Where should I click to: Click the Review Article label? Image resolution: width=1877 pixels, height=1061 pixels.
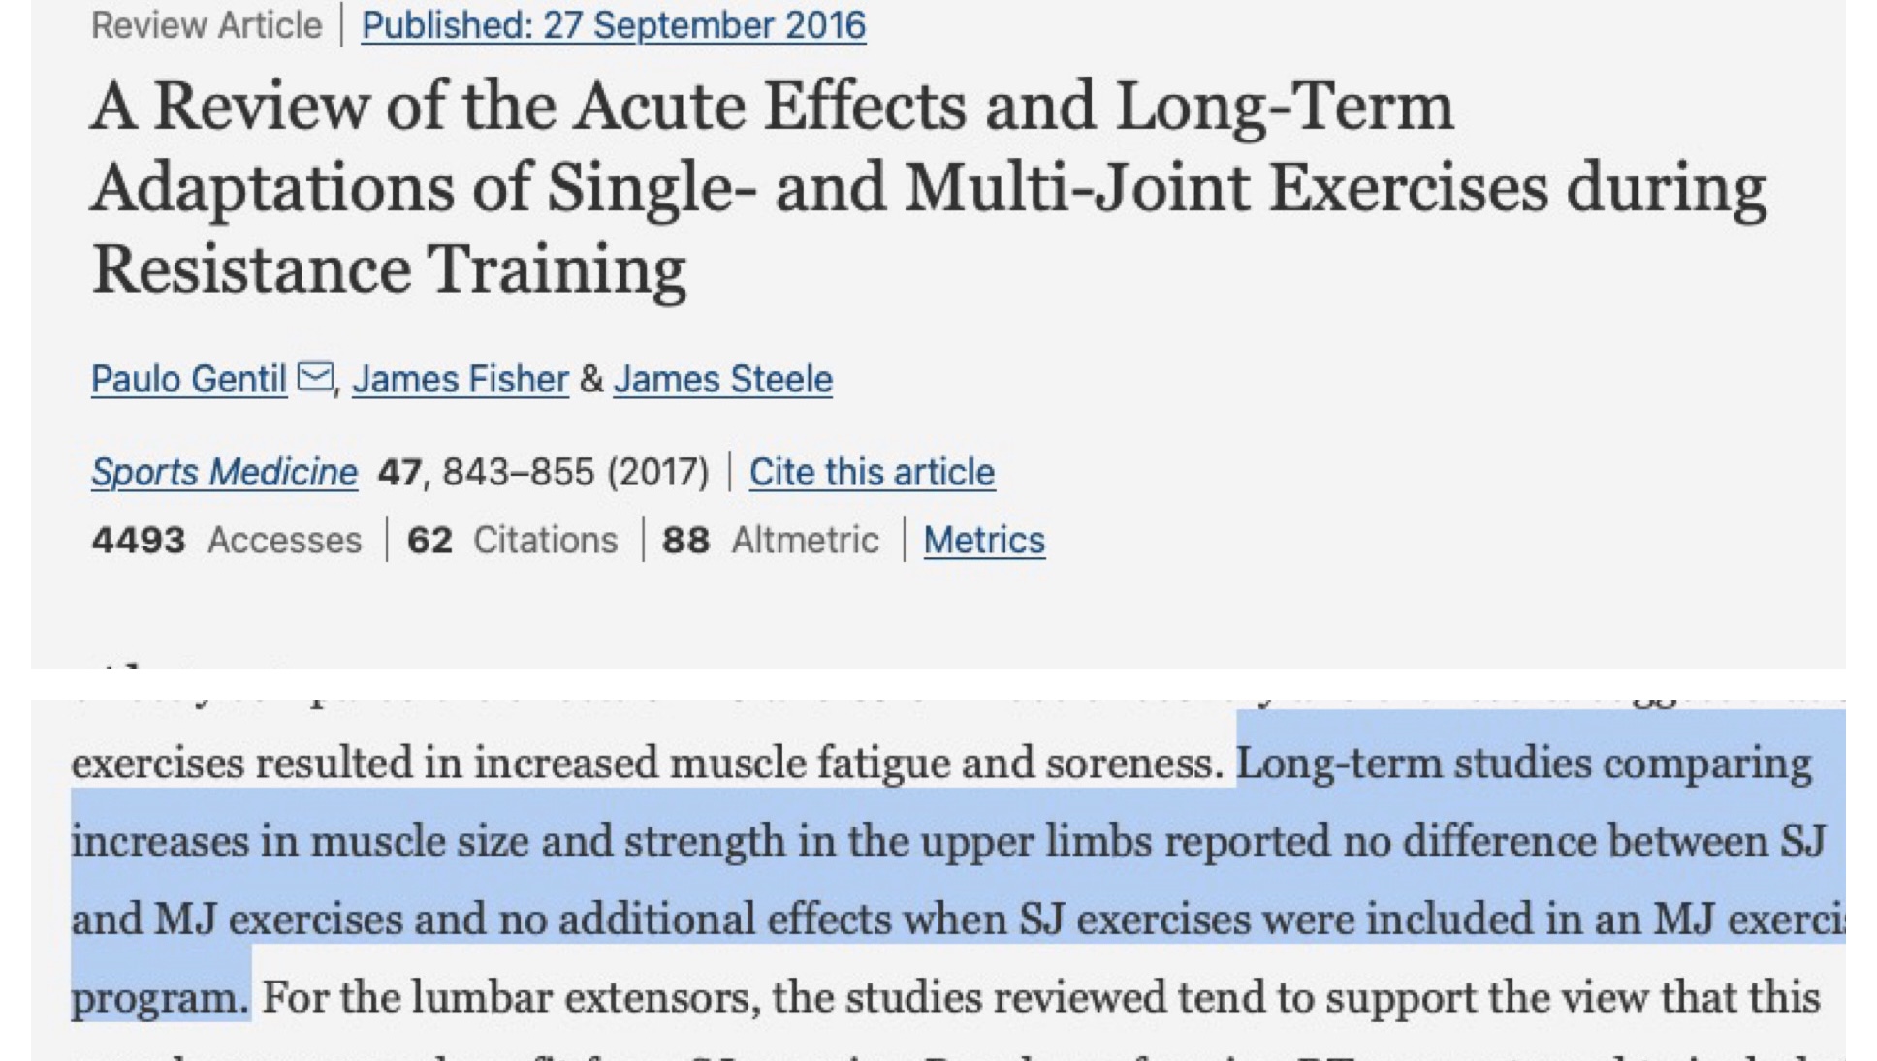click(207, 25)
